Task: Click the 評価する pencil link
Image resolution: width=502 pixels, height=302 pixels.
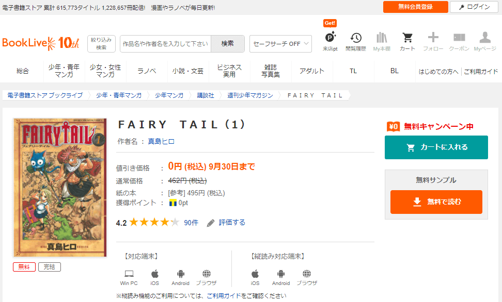Action: click(x=226, y=223)
